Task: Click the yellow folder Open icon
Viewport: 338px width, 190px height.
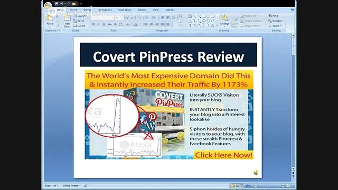Action: [74, 4]
